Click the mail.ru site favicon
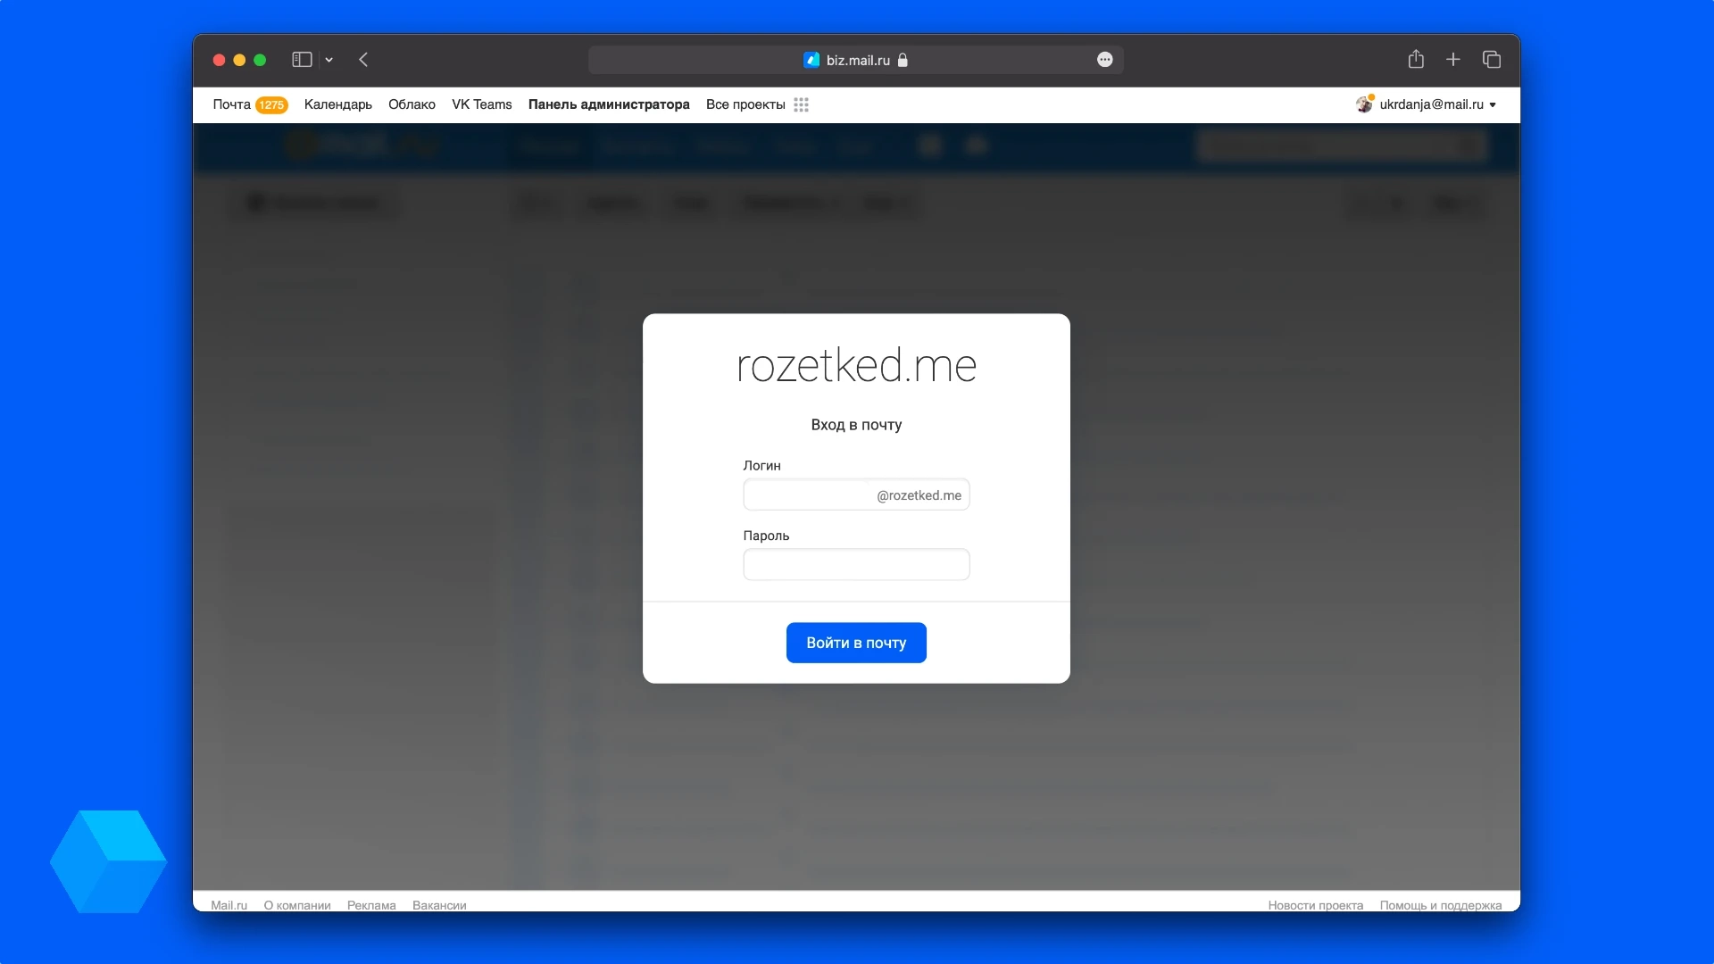The height and width of the screenshot is (964, 1714). click(811, 60)
